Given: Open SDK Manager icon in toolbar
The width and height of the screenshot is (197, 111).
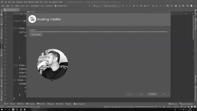Looking at the screenshot, I should [x=183, y=6].
